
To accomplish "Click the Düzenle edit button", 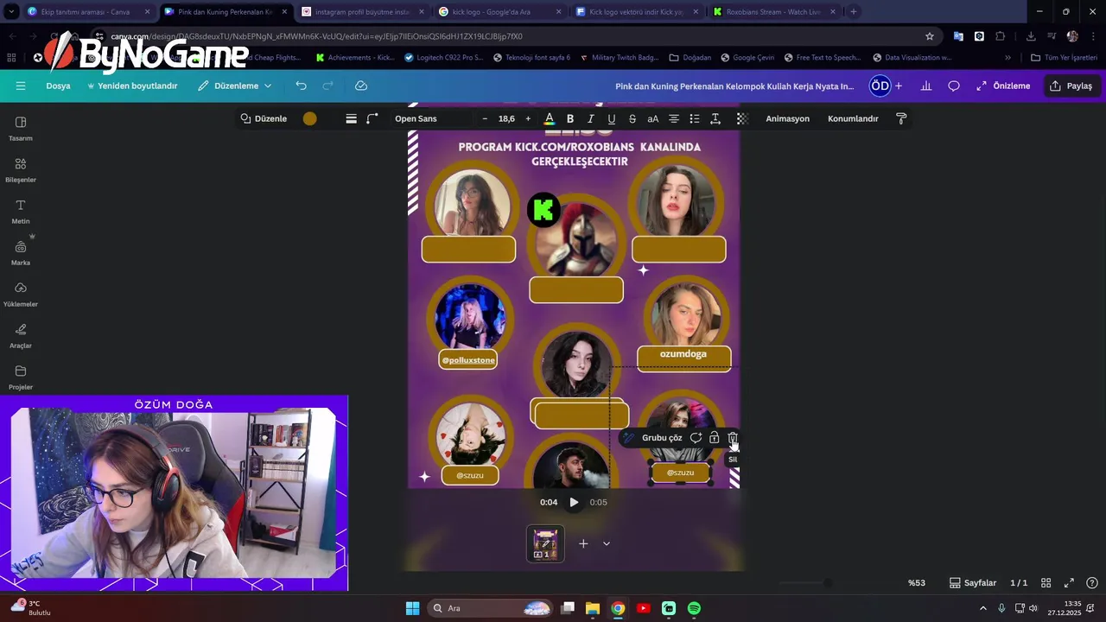I will click(264, 118).
